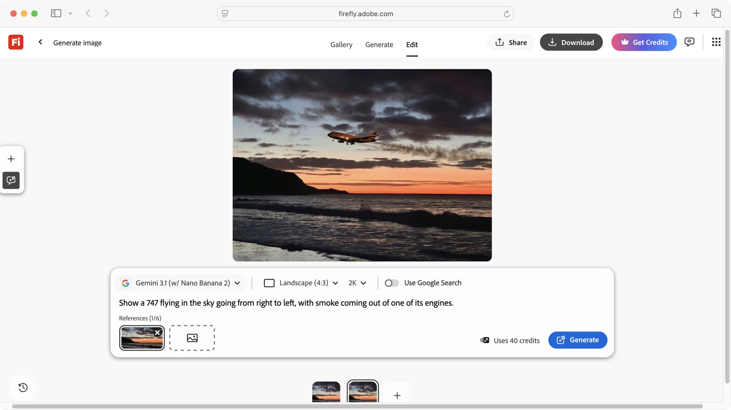
Task: Remove the reference image with its X icon
Action: [158, 332]
